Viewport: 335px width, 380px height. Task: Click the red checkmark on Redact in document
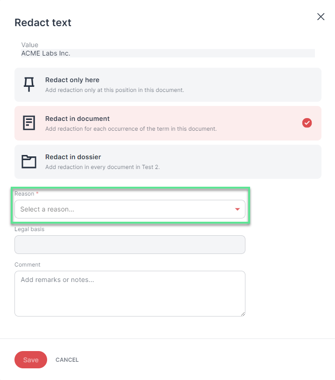(307, 123)
